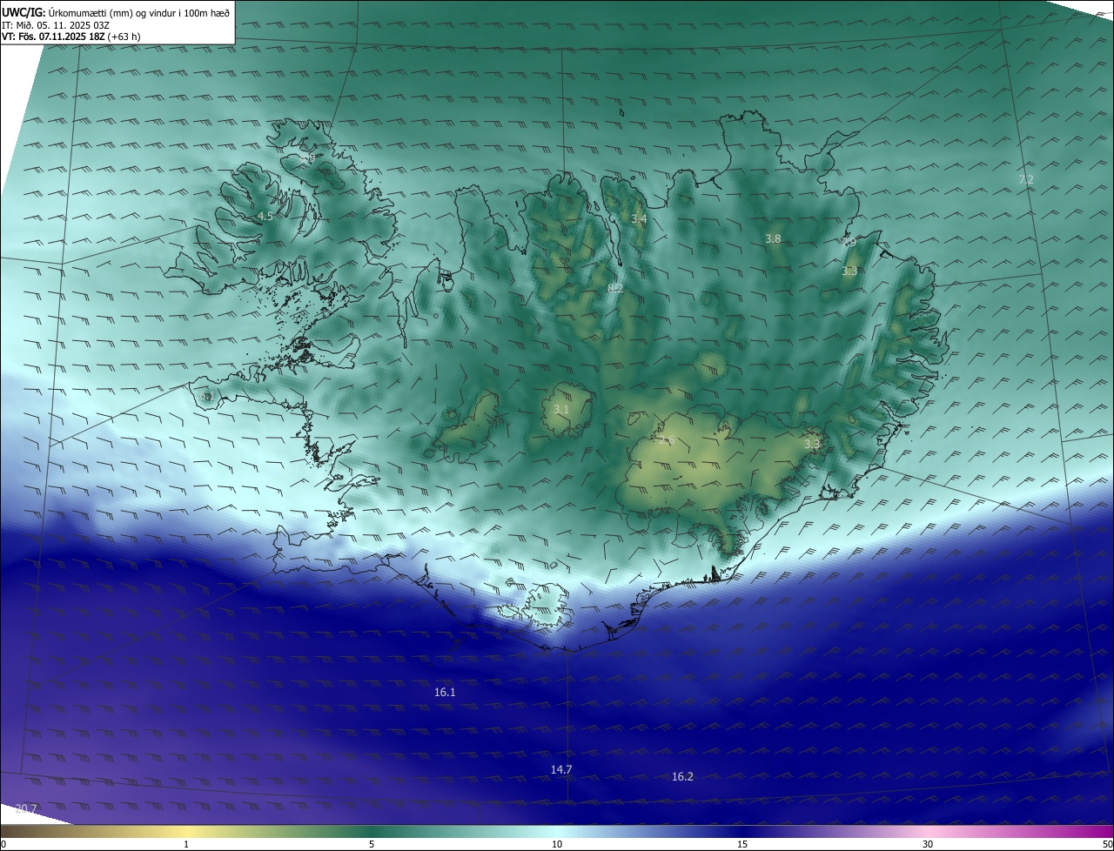Click the colorbar tick label '0'
The width and height of the screenshot is (1114, 851).
[x=3, y=844]
